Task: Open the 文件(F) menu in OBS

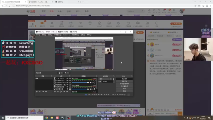Action: pos(38,35)
